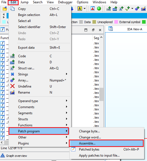Viewport: 147px width, 161px height.
Task: Expand the Functions submenu
Action: tap(40, 125)
